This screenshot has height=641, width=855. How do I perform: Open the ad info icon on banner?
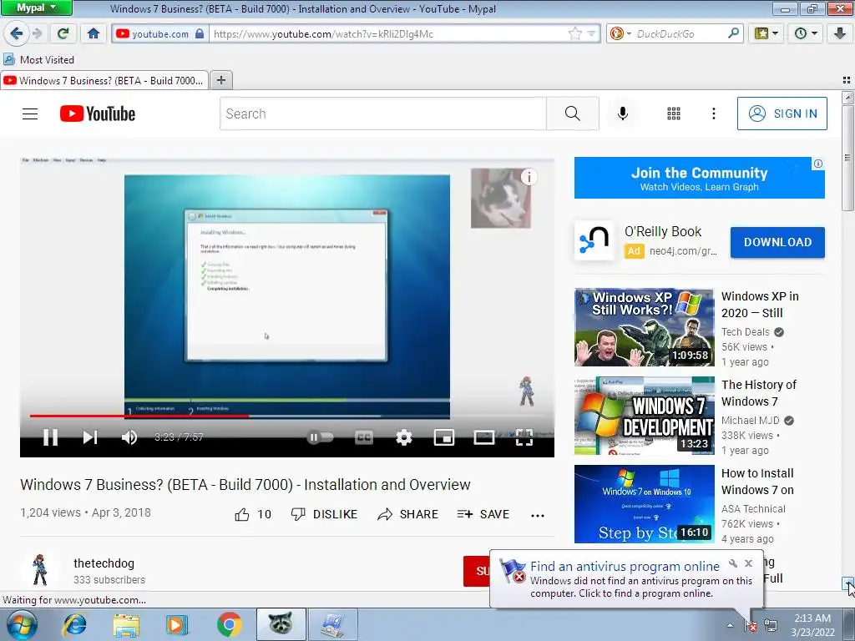(818, 164)
